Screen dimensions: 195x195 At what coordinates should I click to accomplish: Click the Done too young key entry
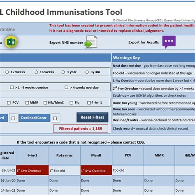(153, 103)
